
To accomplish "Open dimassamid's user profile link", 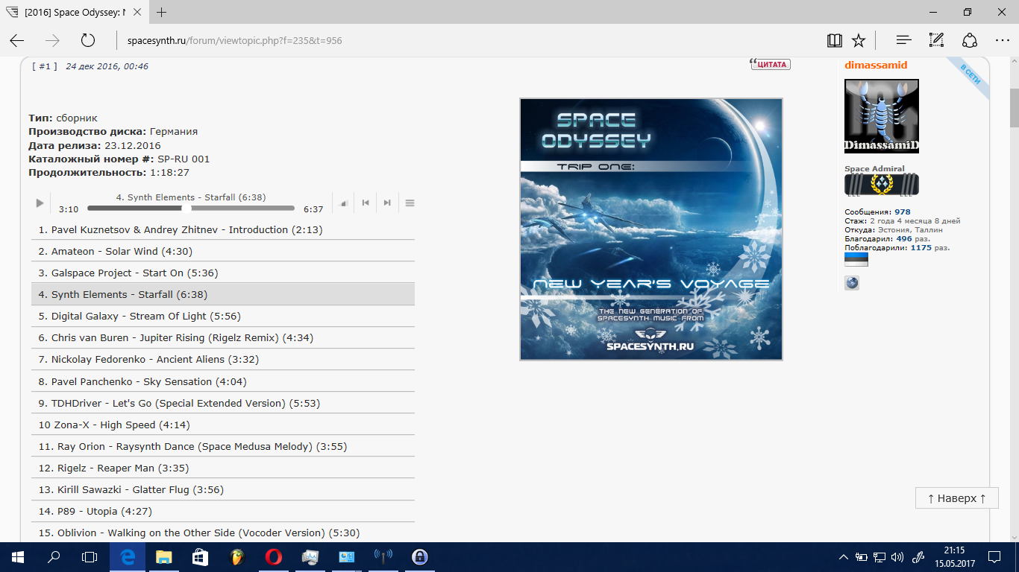I will 876,65.
